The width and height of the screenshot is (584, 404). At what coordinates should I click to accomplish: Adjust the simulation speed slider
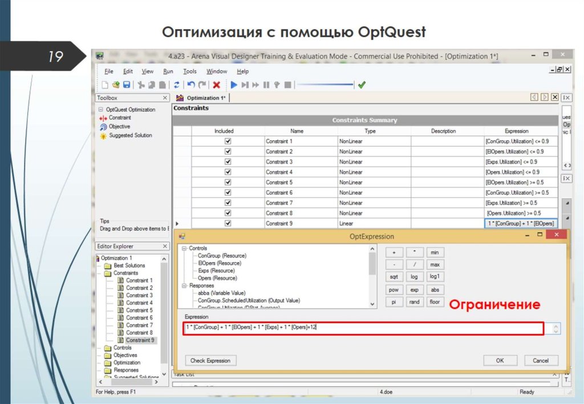click(326, 84)
